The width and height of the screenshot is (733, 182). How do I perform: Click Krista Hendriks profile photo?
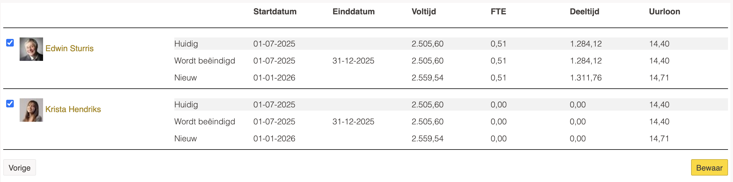click(x=31, y=110)
